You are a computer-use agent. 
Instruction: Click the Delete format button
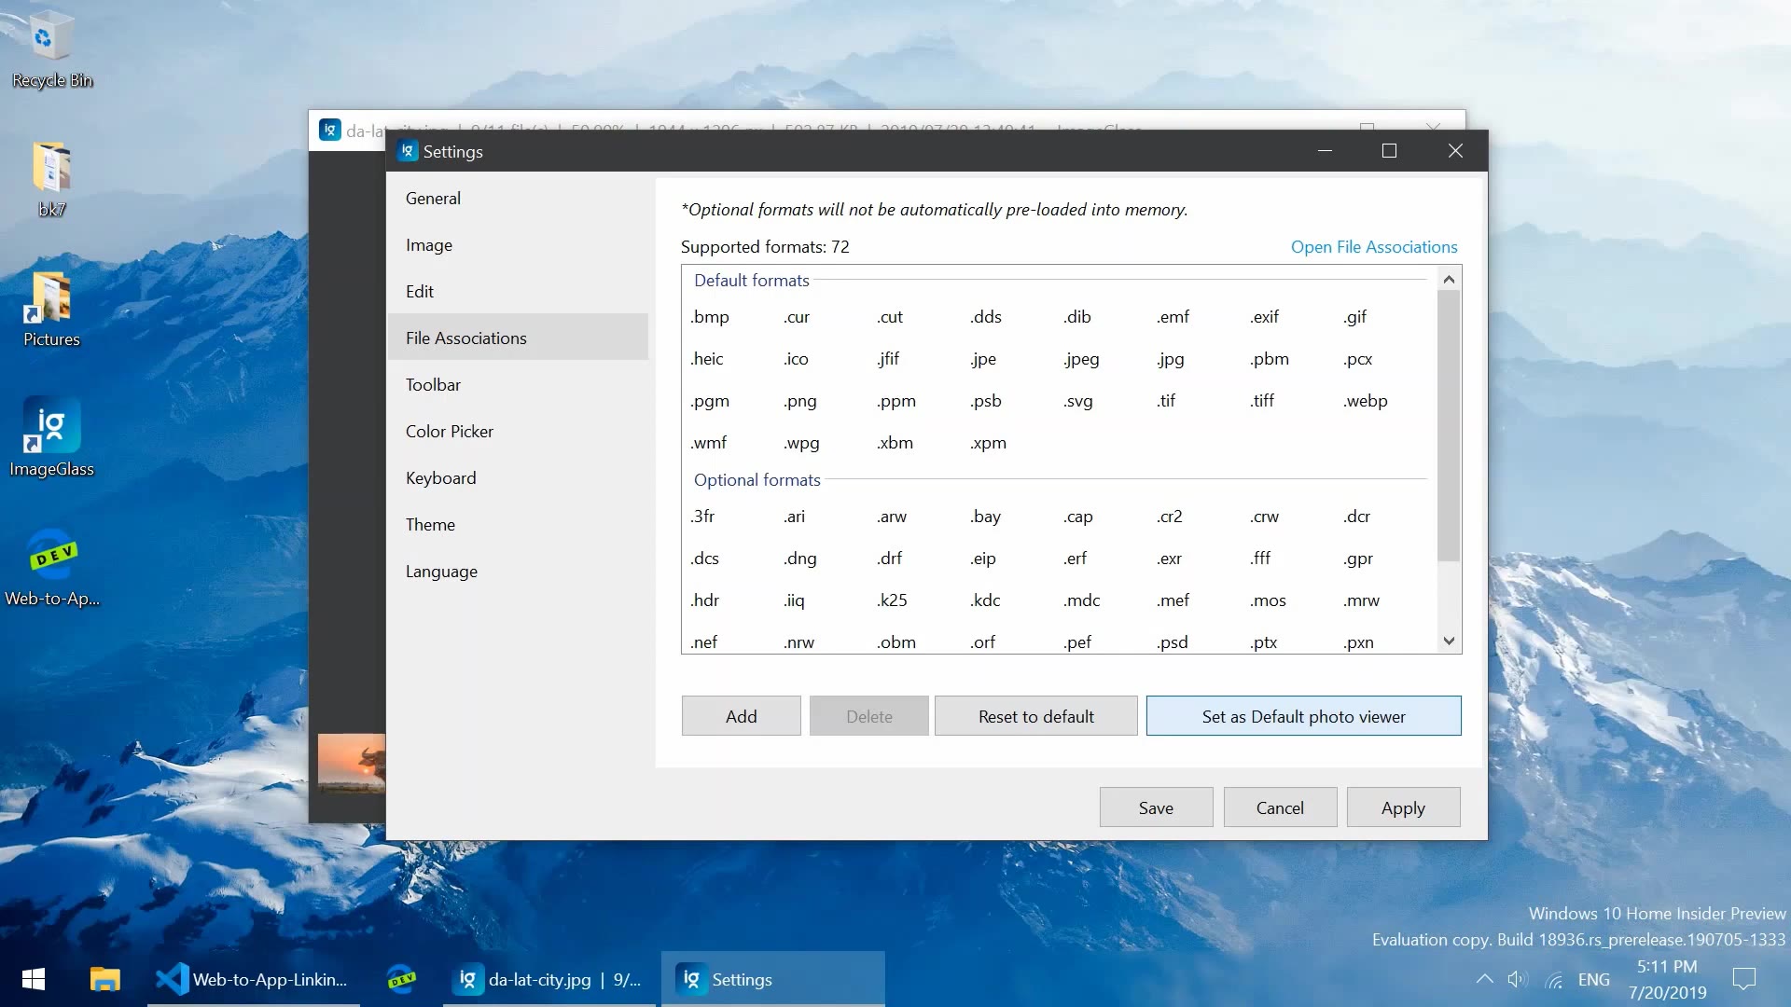point(868,716)
